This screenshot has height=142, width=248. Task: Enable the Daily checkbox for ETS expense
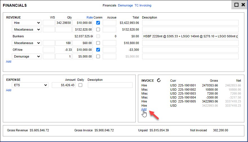click(x=80, y=85)
